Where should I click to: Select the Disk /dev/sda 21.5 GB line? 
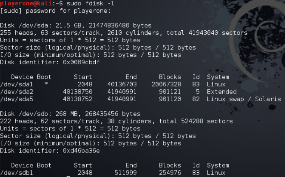pyautogui.click(x=75, y=25)
